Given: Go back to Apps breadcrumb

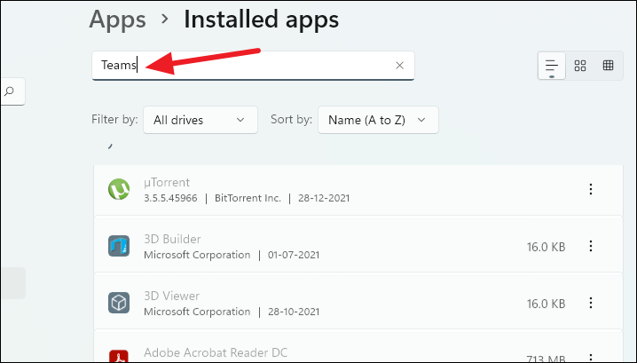Looking at the screenshot, I should click(x=117, y=20).
